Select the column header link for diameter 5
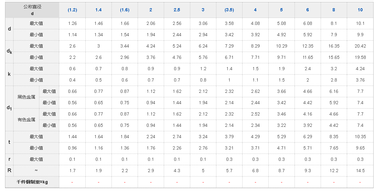This screenshot has width=378, height=191. click(x=281, y=10)
